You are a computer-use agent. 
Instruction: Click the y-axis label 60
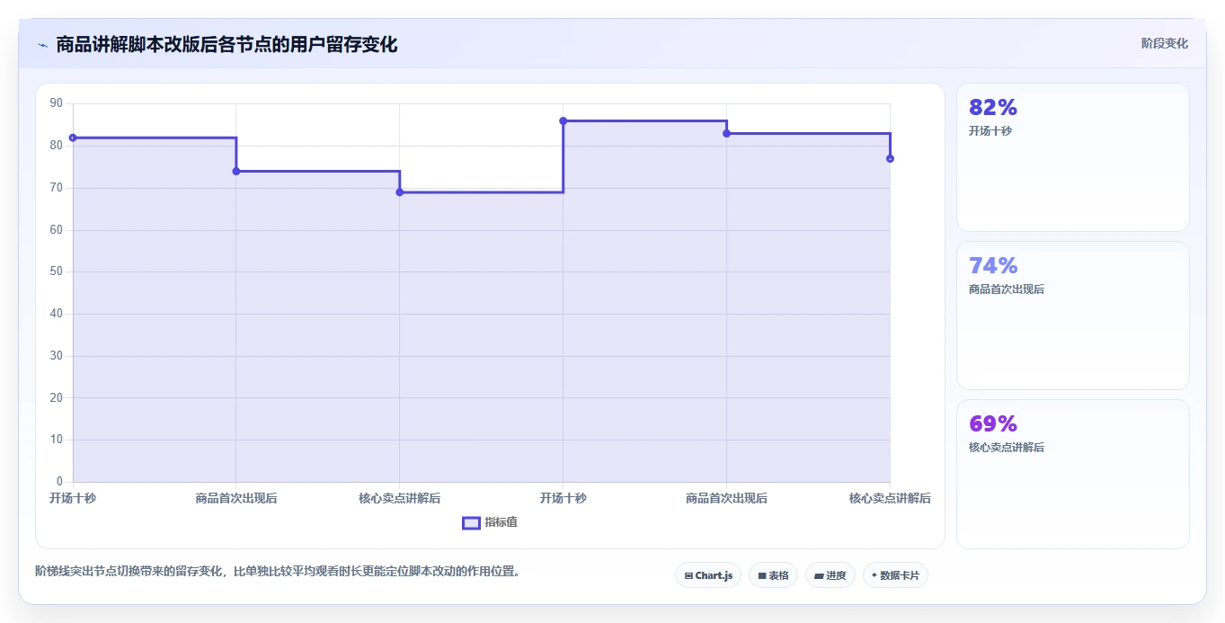point(57,230)
